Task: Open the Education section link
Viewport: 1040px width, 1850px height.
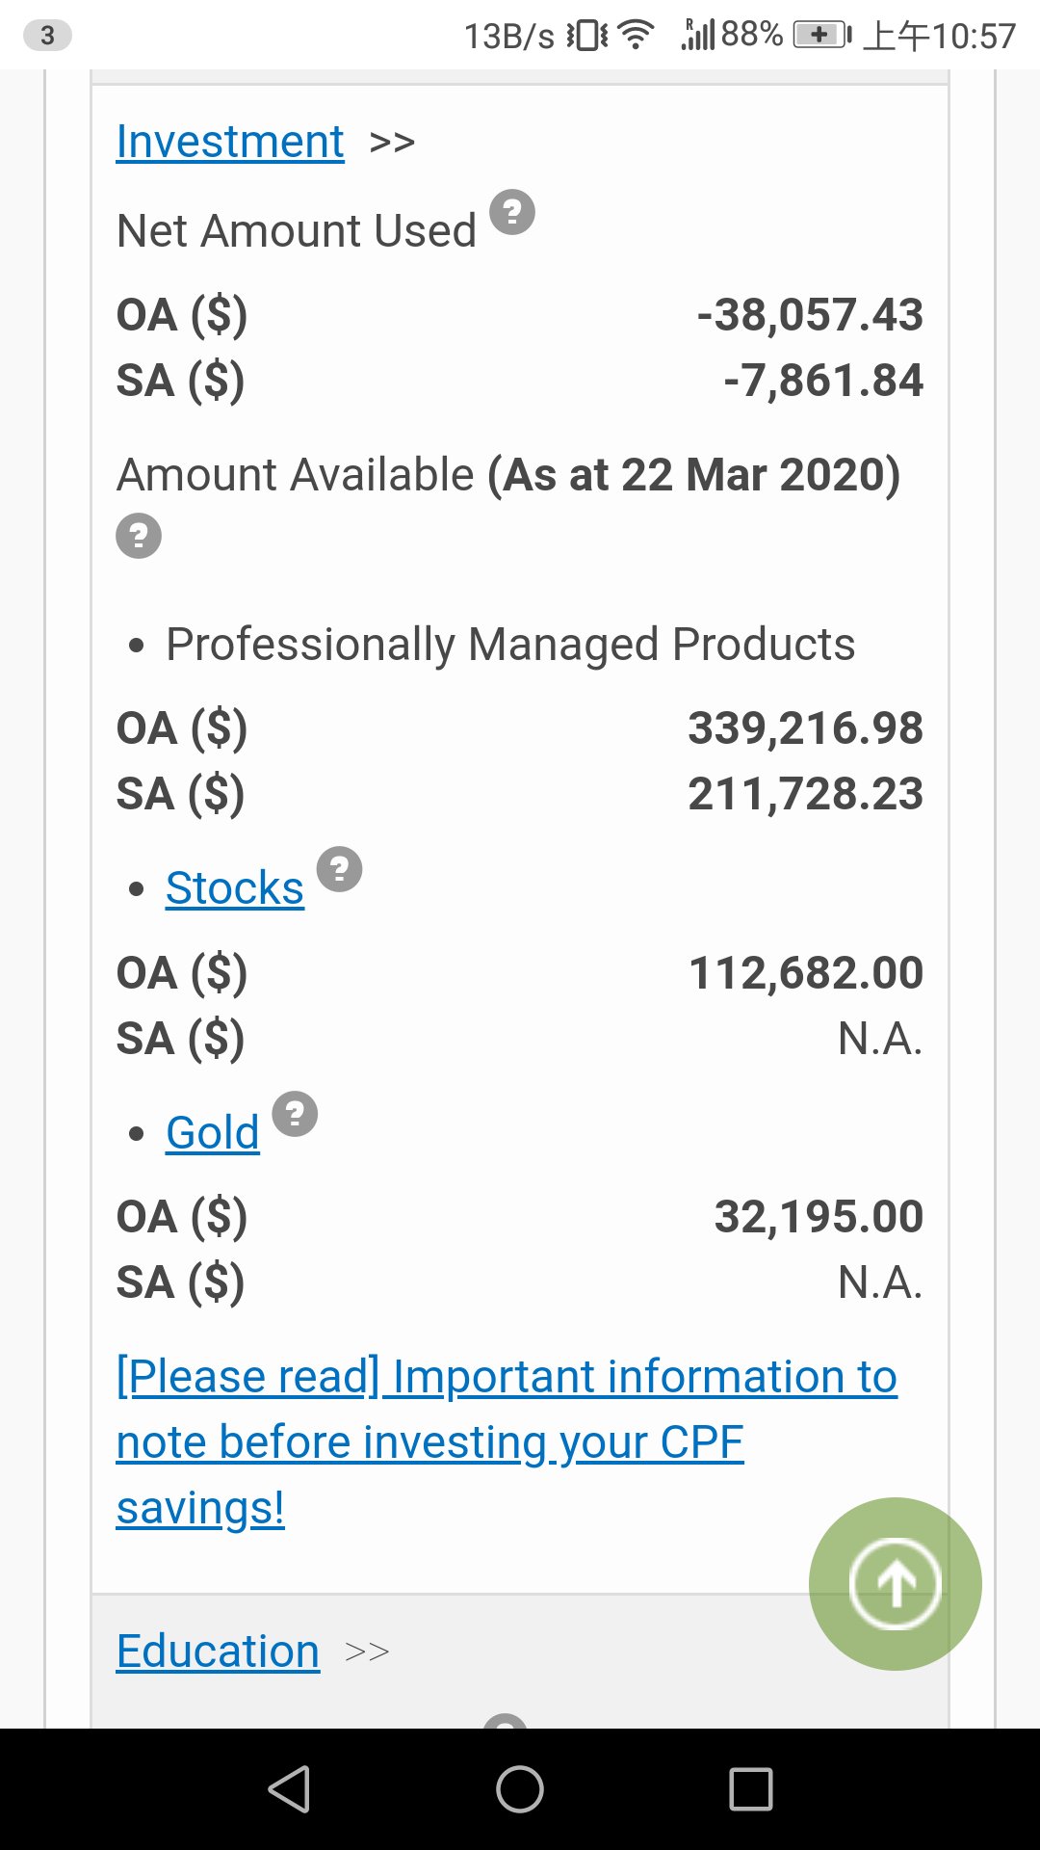Action: [x=218, y=1651]
